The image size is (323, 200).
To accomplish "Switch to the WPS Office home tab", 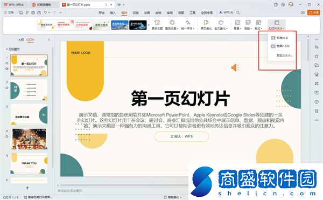I will (14, 4).
